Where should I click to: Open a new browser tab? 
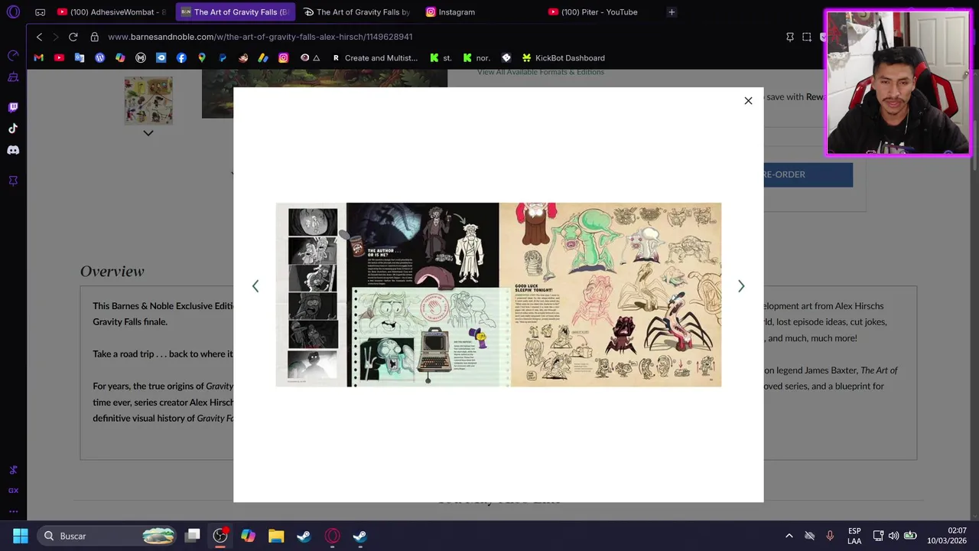[672, 11]
